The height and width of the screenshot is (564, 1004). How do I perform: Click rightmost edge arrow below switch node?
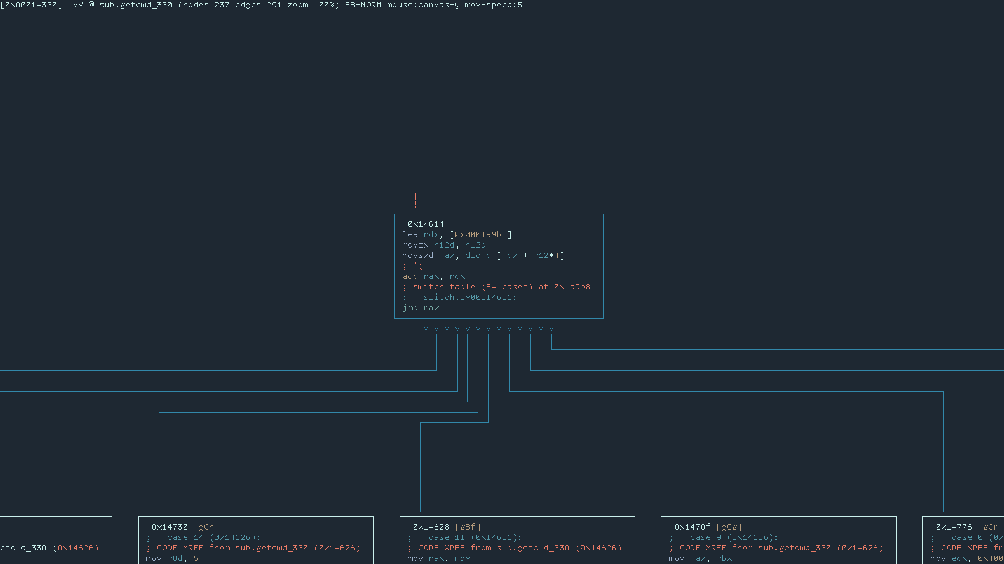[551, 329]
